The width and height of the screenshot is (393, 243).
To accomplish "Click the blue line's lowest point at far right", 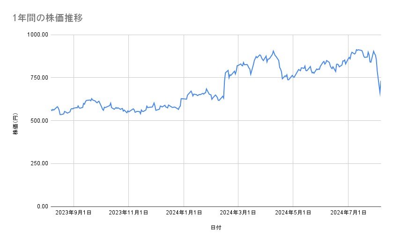I will tap(380, 95).
